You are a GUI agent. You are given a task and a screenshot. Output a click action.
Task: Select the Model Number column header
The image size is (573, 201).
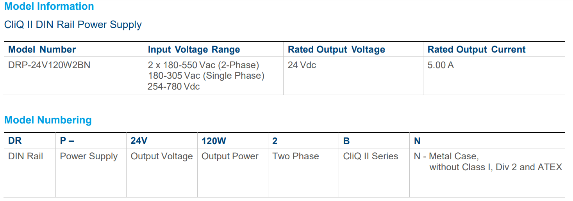click(x=42, y=49)
